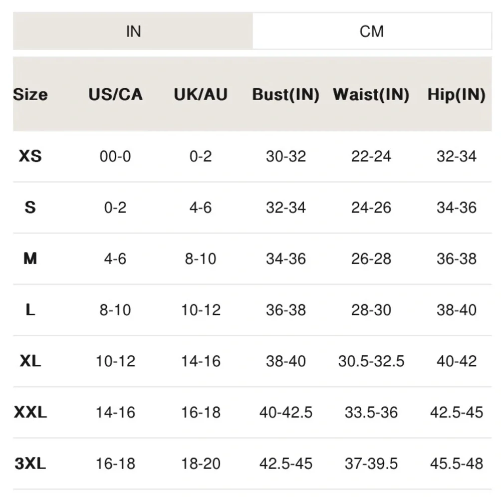Screen dimensions: 501x501
Task: Click the 45.5-48 hip value for 3XL
Action: point(456,463)
